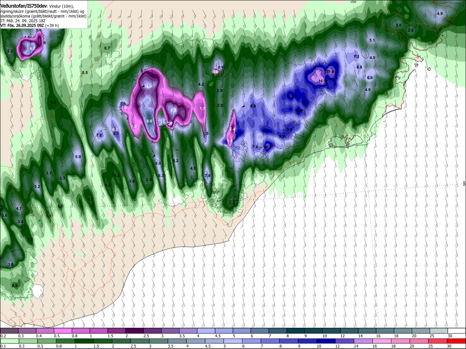Viewport: 466px width, 349px height.
Task: Click the dark purple 2–2.5 swatch in the upper legend row
Action: coord(134,330)
